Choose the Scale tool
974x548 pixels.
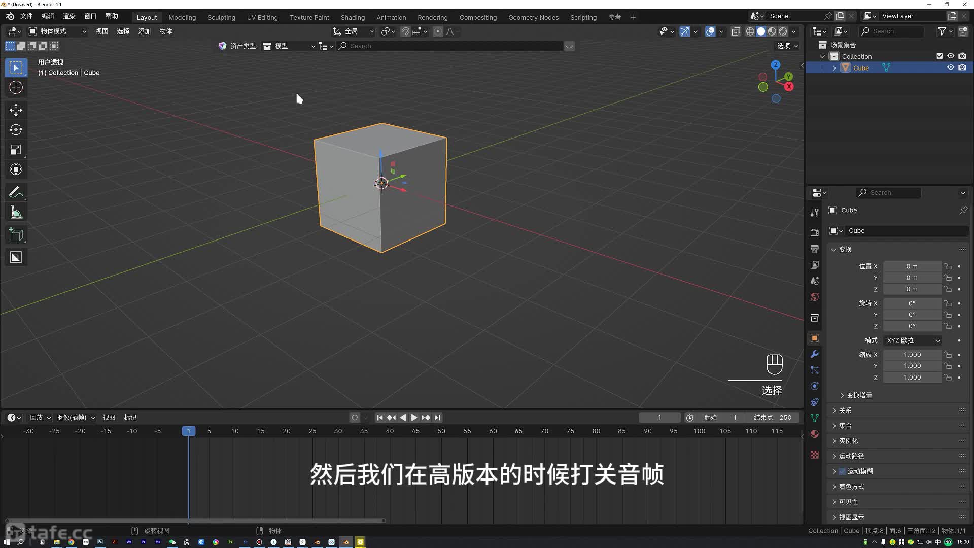(x=16, y=150)
